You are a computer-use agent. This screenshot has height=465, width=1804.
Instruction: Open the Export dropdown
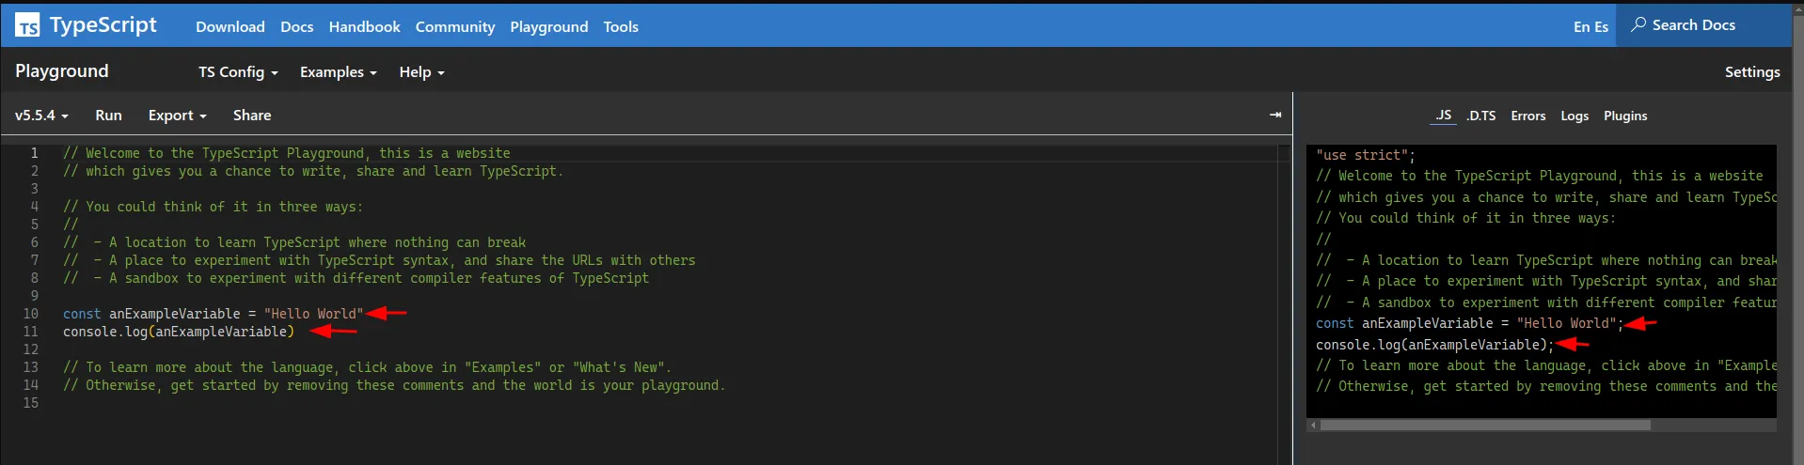(177, 116)
